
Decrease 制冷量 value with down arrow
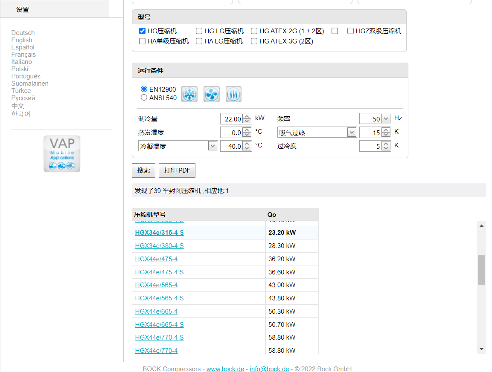tap(247, 121)
